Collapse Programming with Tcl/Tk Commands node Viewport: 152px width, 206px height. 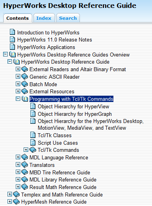18,98
